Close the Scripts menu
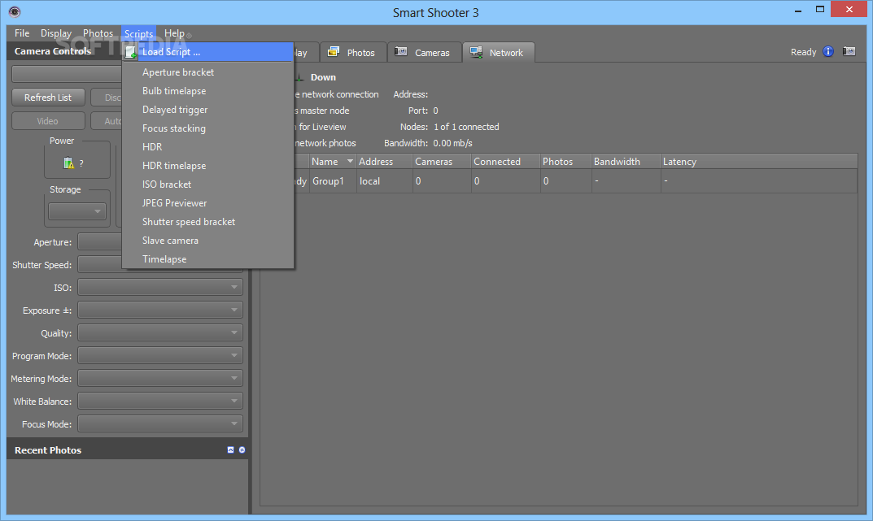The height and width of the screenshot is (521, 873). 138,34
